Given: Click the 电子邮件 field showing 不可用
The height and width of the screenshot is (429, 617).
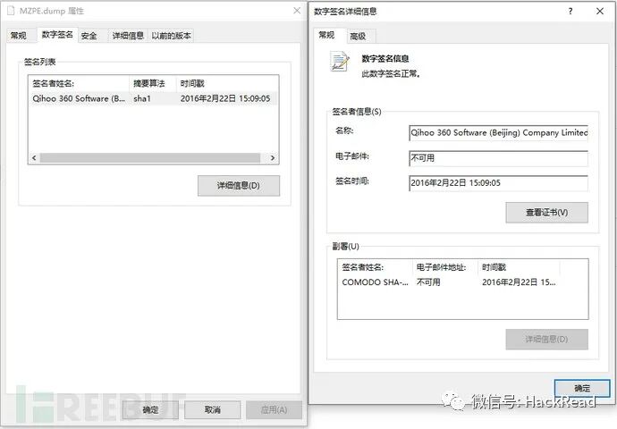Looking at the screenshot, I should 499,158.
